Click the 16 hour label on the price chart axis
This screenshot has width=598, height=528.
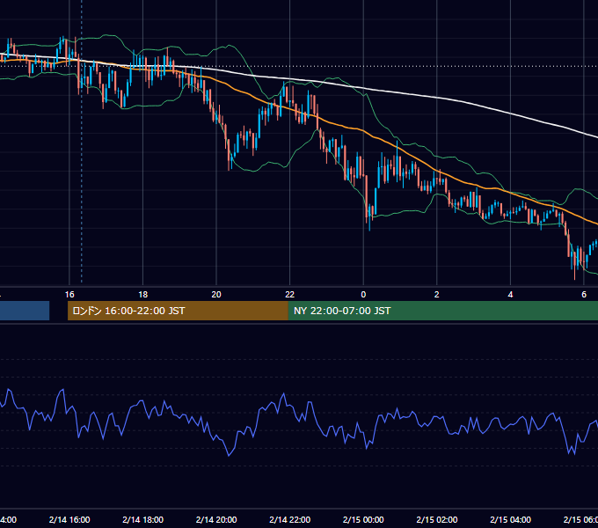click(x=69, y=295)
